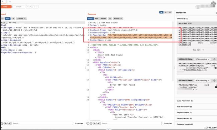Open the back history dropdown arrow

(x=31, y=7)
